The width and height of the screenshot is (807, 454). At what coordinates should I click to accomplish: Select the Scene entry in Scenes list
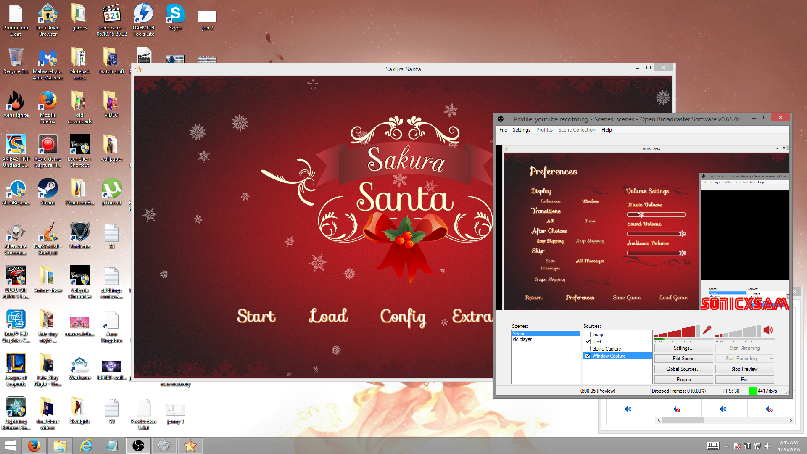[x=546, y=334]
